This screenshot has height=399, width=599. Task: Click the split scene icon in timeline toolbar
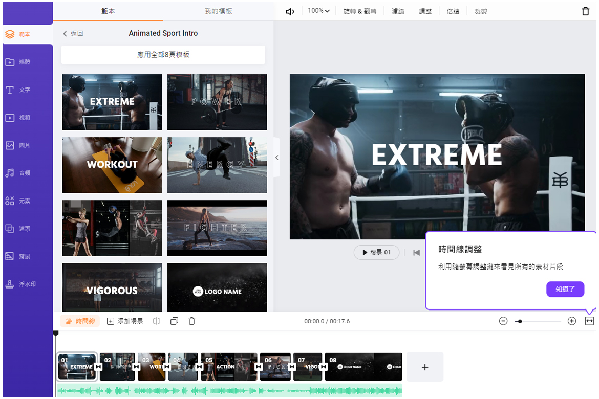tap(157, 321)
